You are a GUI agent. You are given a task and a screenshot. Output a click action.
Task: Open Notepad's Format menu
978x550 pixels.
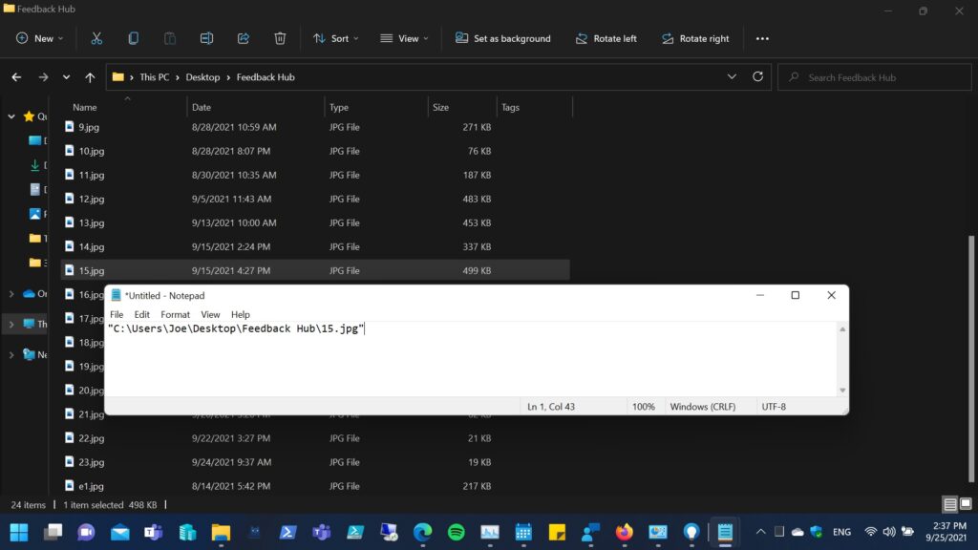[175, 314]
